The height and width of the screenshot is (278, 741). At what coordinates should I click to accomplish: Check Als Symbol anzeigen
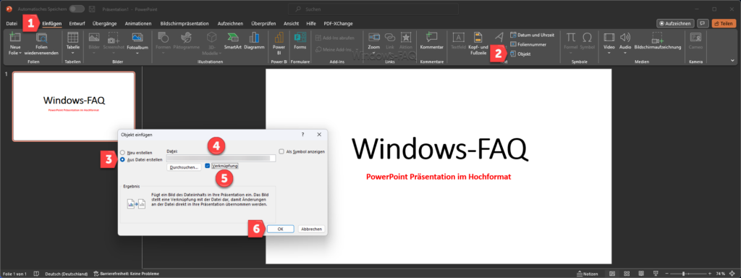tap(281, 152)
